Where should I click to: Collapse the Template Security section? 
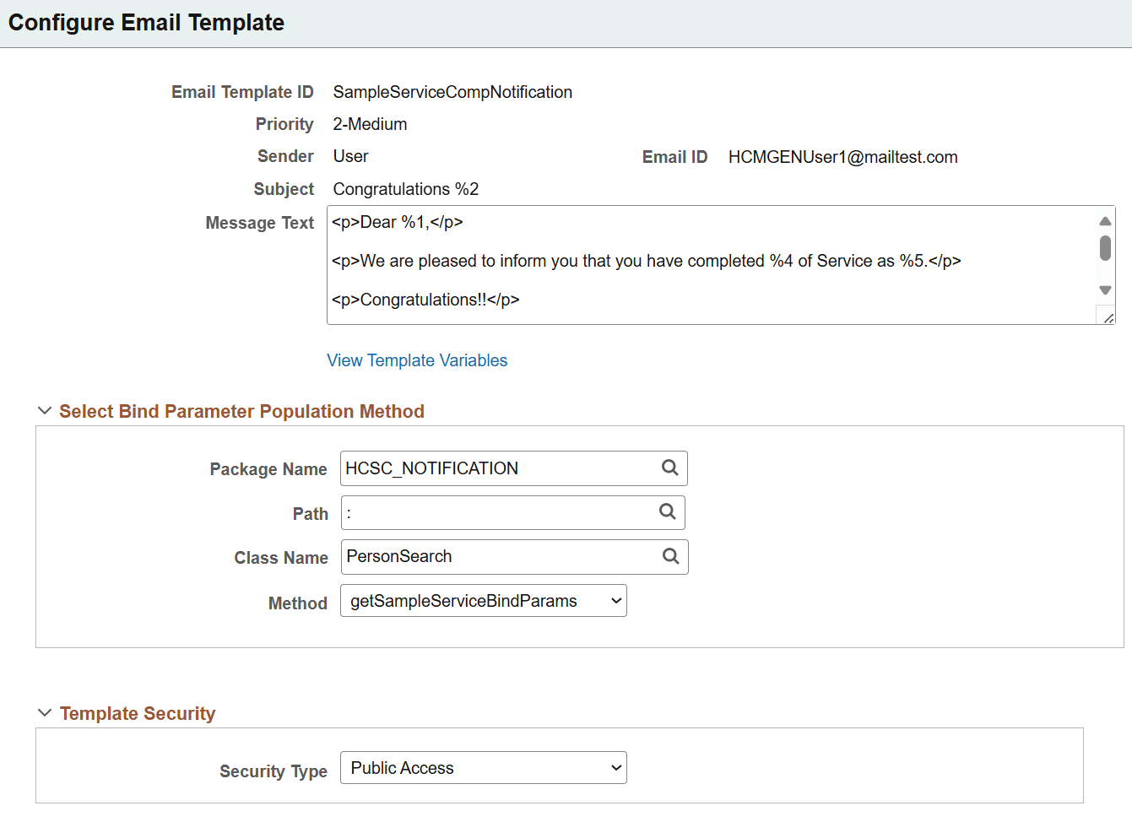coord(44,712)
